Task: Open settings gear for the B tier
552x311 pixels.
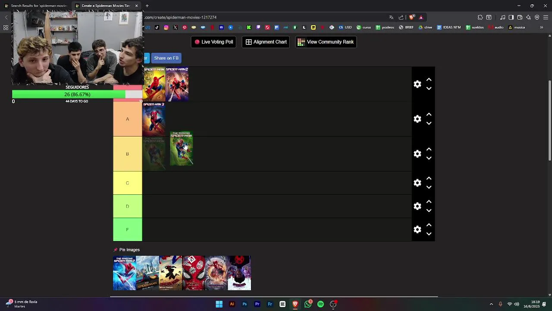Action: [417, 154]
